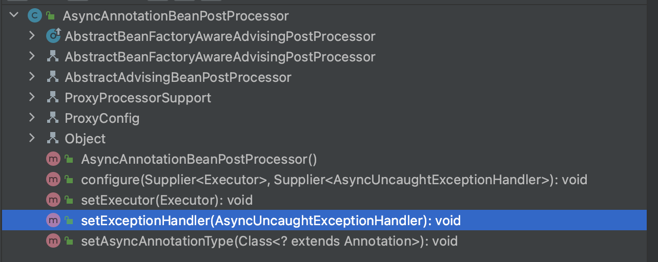Select the AsyncAnnotationBeanPostProcessor() constructor entry
The width and height of the screenshot is (658, 262).
pos(199,159)
